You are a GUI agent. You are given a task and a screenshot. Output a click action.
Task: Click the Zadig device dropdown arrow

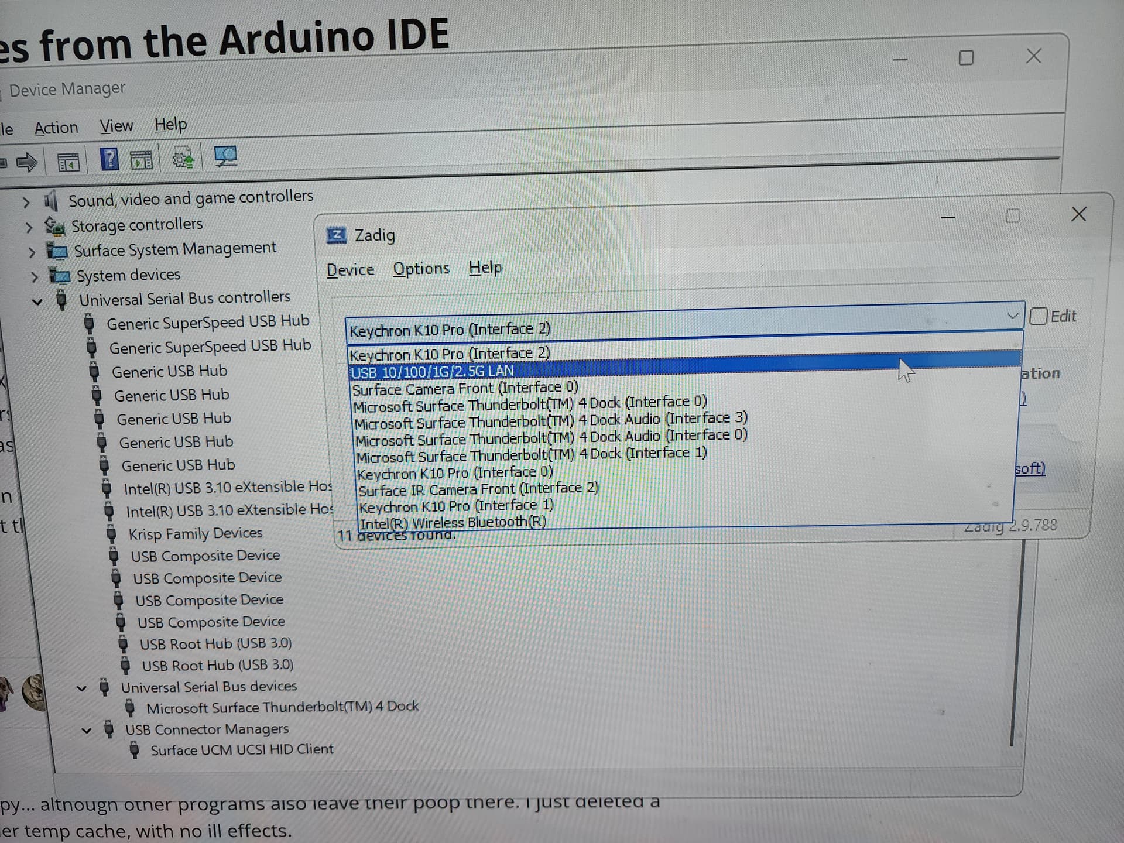[x=1012, y=317]
